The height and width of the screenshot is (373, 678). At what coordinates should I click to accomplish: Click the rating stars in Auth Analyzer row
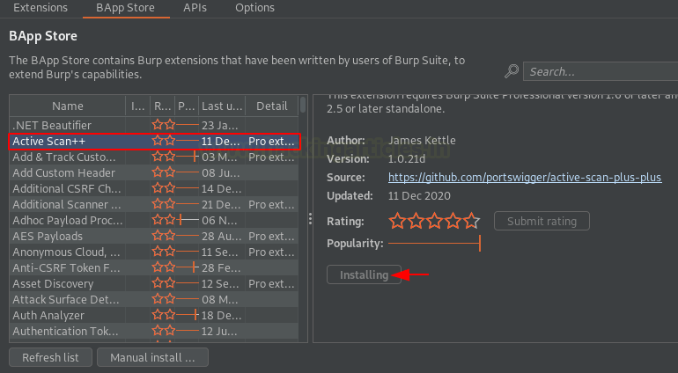pos(163,315)
